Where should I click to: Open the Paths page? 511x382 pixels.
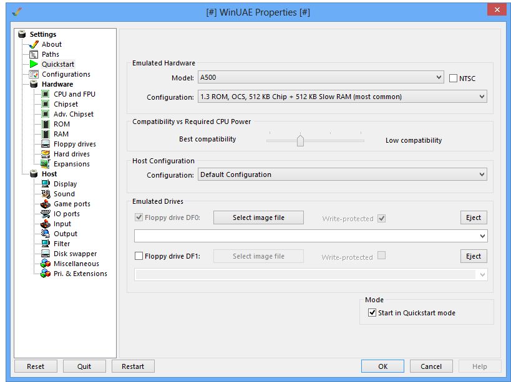(x=51, y=54)
